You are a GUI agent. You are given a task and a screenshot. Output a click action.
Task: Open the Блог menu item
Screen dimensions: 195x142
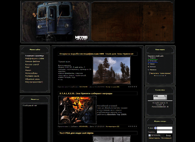coord(27,67)
